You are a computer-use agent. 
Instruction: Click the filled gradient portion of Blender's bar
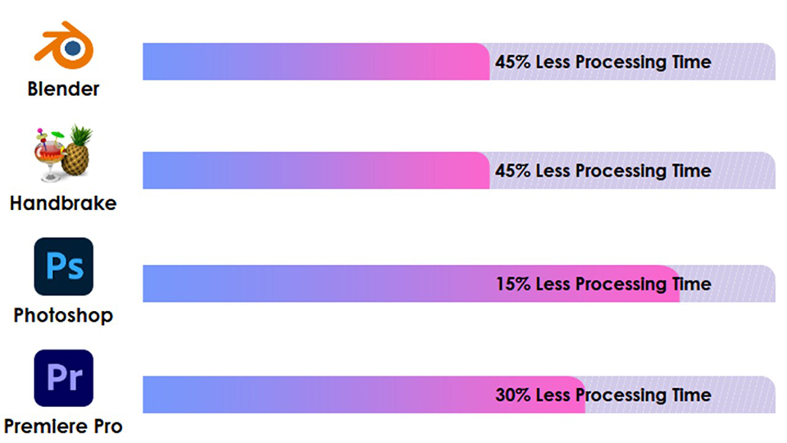tap(312, 62)
